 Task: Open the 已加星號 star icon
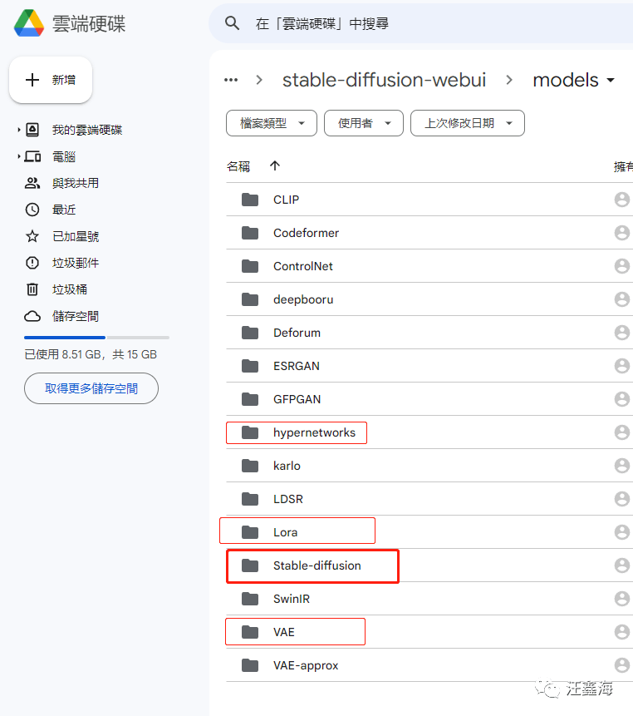point(32,236)
